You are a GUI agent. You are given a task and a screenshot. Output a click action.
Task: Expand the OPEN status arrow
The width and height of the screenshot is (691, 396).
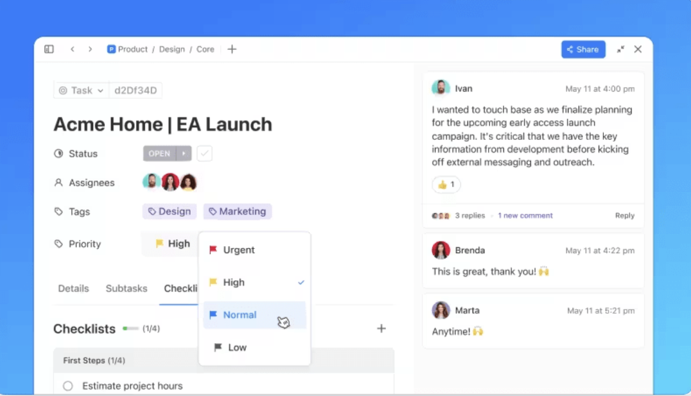[x=184, y=153]
